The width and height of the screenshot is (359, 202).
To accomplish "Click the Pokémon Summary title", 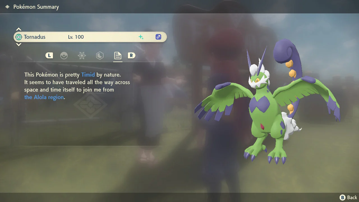I will (36, 7).
